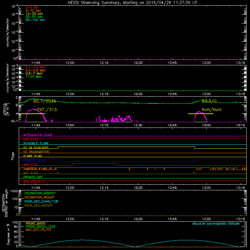Select the ATTENUATOR_STATE flag label

tap(38, 135)
